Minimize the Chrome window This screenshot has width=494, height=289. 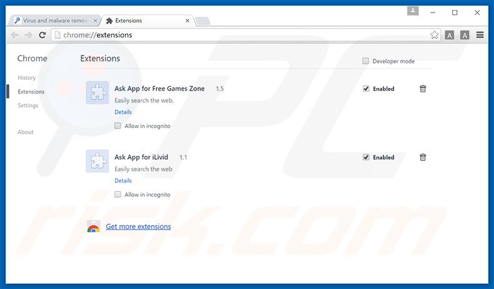433,12
